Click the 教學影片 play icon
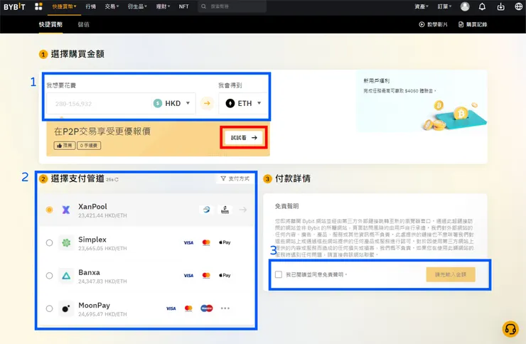Viewport: 526px width, 344px height. (422, 24)
